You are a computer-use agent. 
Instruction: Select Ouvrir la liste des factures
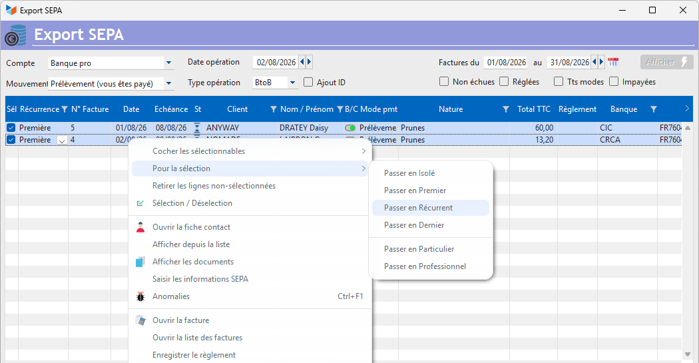pyautogui.click(x=250, y=338)
